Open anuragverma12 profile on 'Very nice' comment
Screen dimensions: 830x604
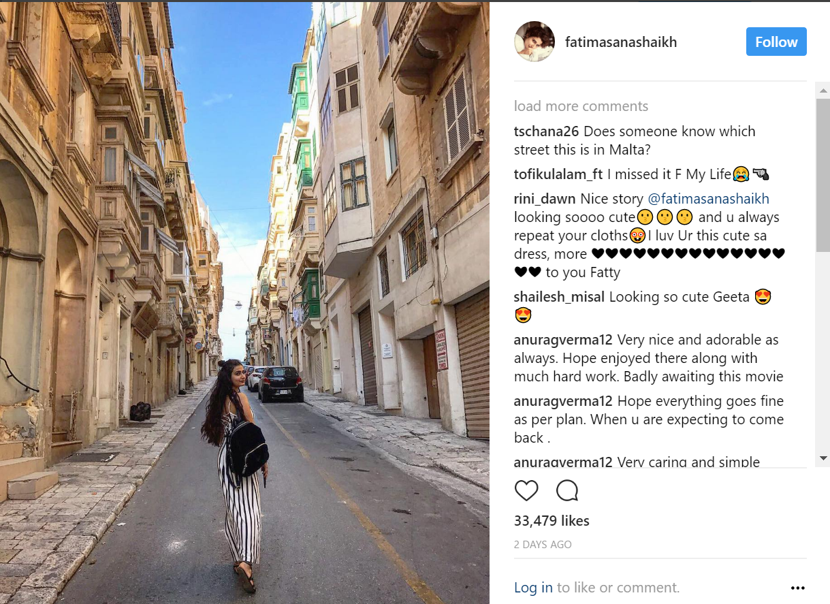564,340
